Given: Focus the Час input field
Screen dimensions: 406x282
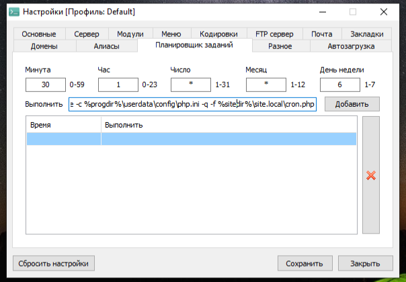Looking at the screenshot, I should pos(118,85).
